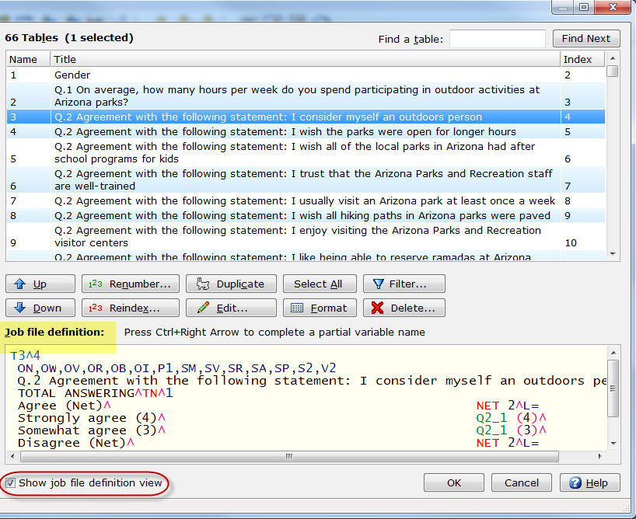Image resolution: width=636 pixels, height=519 pixels.
Task: Click the NET 2^L= text beside Agree (Net)
Action: click(508, 406)
